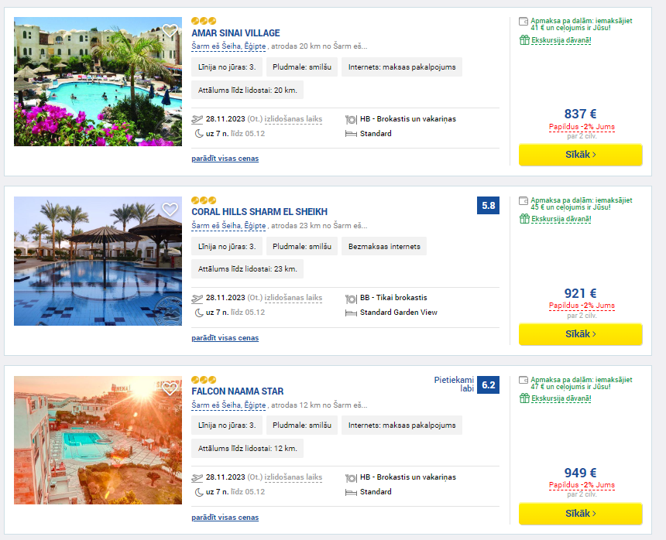Open Ekskursija dāvanā link in Coral Hills card
The image size is (666, 540).
click(561, 219)
